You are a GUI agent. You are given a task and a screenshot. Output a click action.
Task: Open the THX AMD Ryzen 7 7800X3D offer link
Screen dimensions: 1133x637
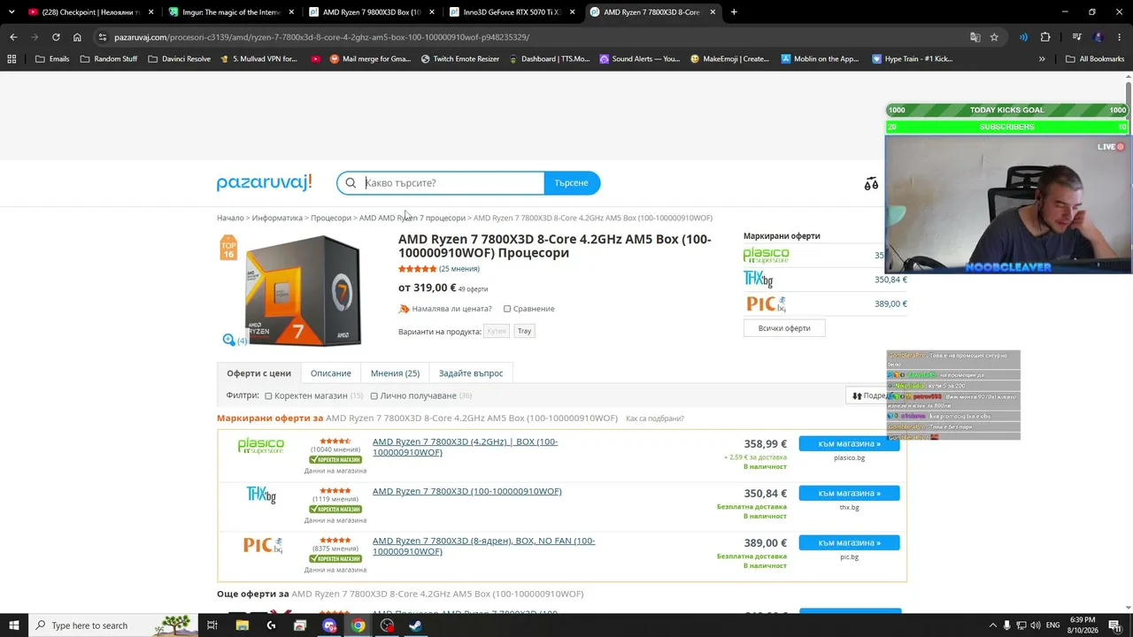click(x=466, y=491)
